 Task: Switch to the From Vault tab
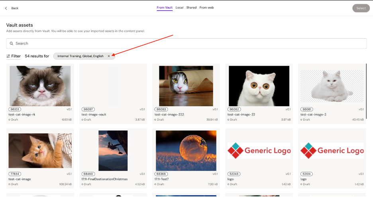(165, 8)
